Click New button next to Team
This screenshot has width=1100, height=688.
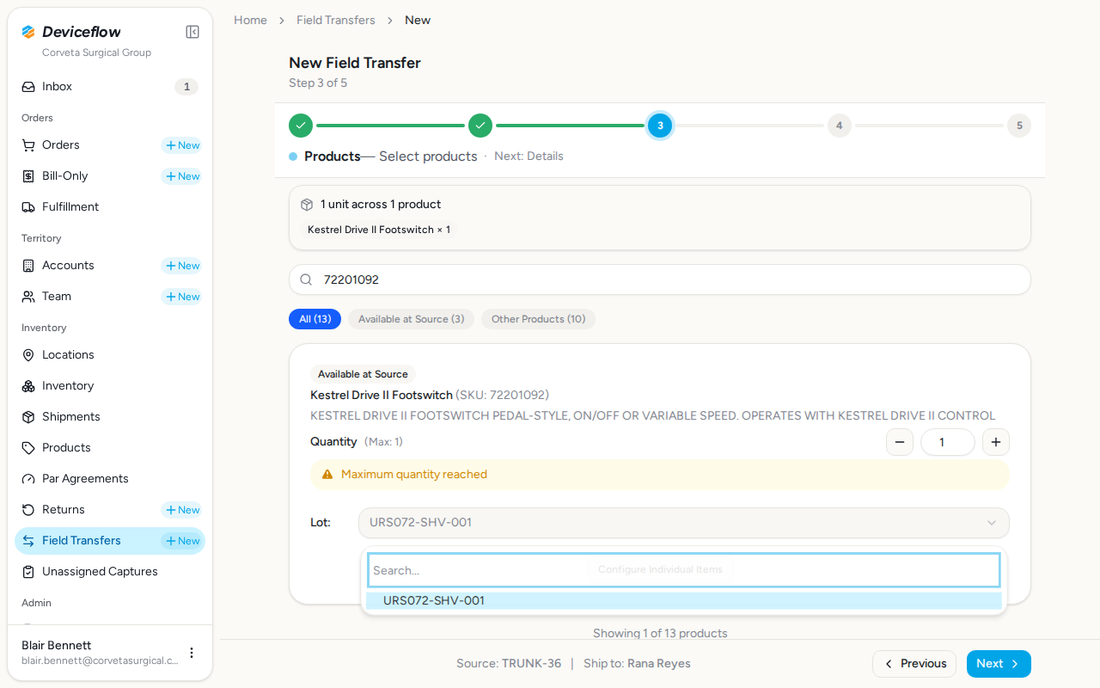182,297
